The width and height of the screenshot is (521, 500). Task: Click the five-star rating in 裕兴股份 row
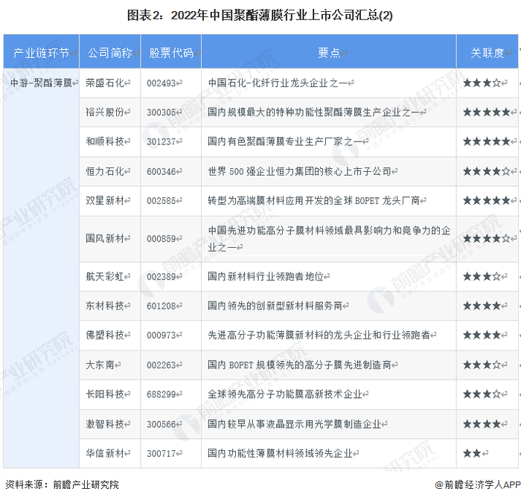click(x=487, y=112)
